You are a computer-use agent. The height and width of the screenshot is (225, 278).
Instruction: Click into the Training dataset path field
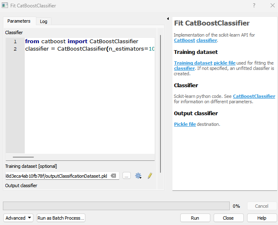58,176
